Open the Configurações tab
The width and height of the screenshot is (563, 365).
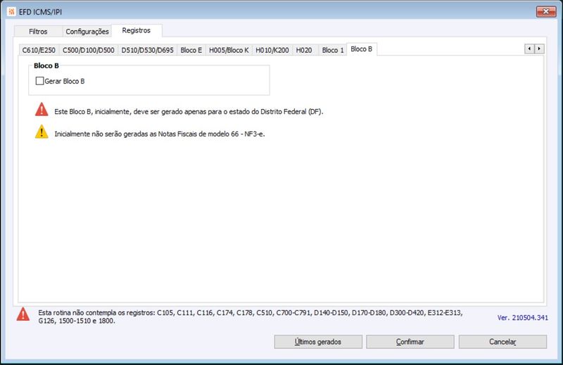coord(87,32)
